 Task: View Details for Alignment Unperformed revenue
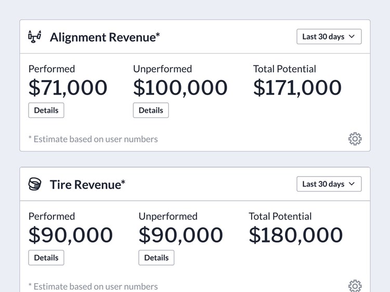pyautogui.click(x=151, y=110)
